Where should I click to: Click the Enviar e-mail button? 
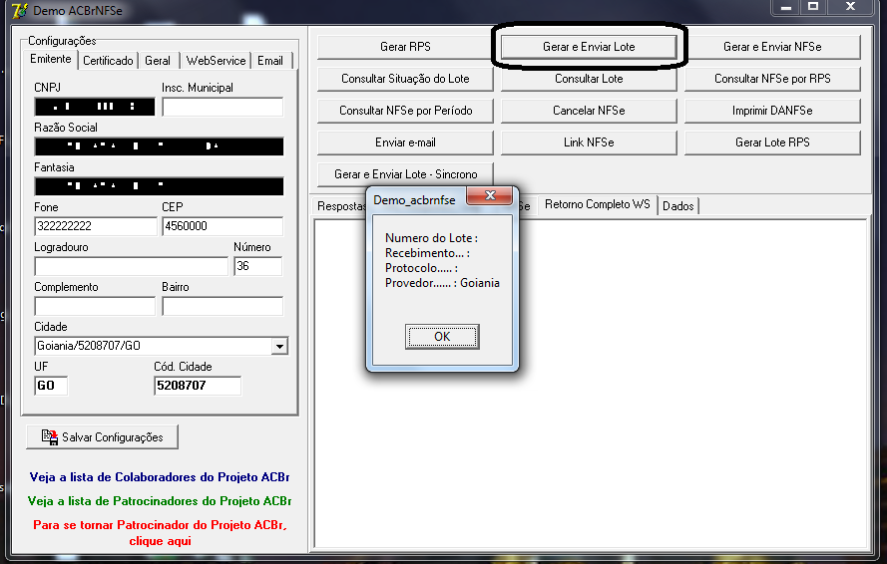pos(405,142)
